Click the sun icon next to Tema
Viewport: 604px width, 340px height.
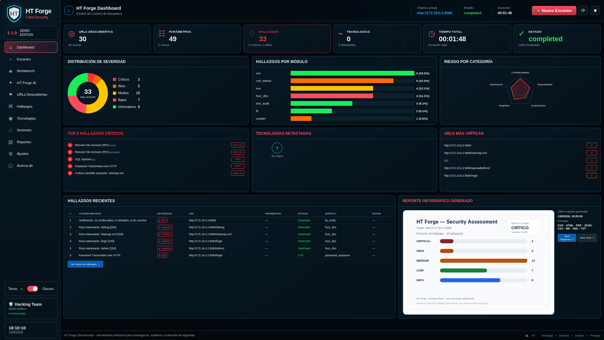point(22,289)
